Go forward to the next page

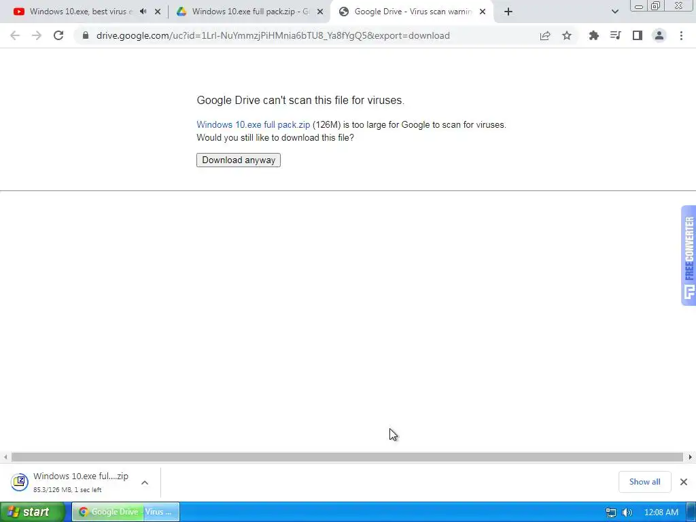point(37,35)
